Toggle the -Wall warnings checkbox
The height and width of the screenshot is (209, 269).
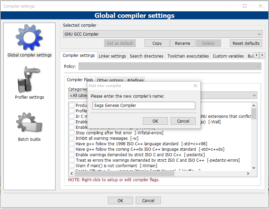pyautogui.click(x=72, y=122)
